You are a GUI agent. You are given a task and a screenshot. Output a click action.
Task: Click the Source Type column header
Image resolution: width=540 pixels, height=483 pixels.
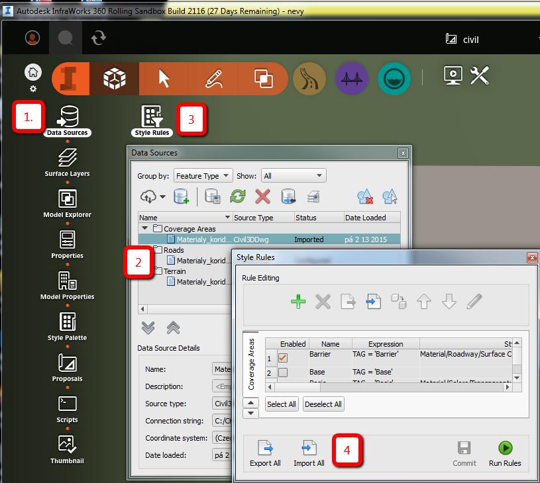tap(264, 218)
